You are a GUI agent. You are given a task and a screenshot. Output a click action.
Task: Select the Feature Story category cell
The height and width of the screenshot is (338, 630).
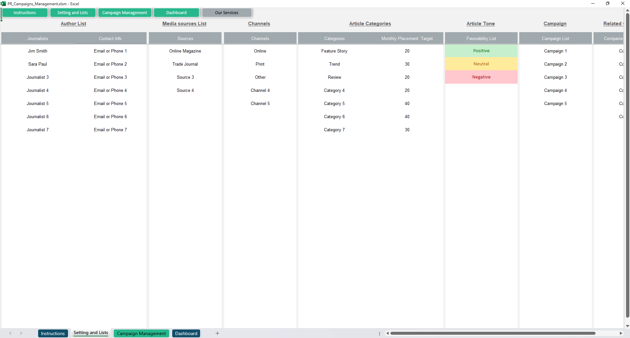(334, 51)
